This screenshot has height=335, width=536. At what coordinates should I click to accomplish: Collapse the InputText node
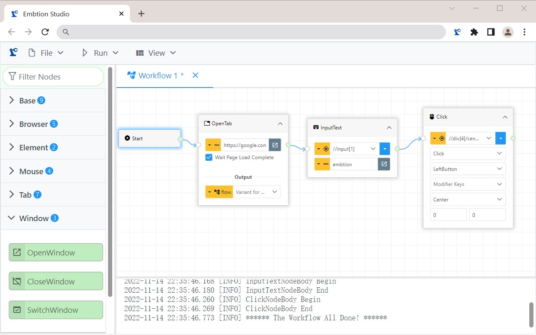coord(389,127)
